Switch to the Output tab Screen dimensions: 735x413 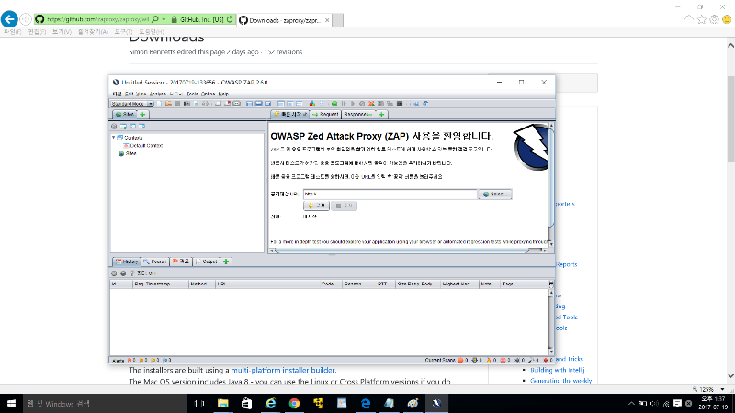pos(206,262)
